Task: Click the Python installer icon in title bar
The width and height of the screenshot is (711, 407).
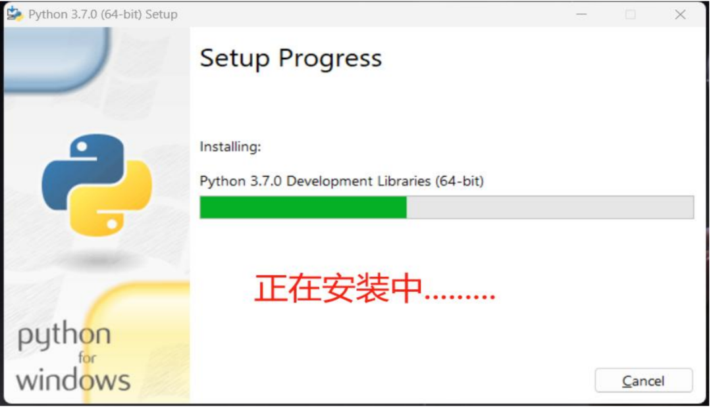Action: (x=14, y=14)
